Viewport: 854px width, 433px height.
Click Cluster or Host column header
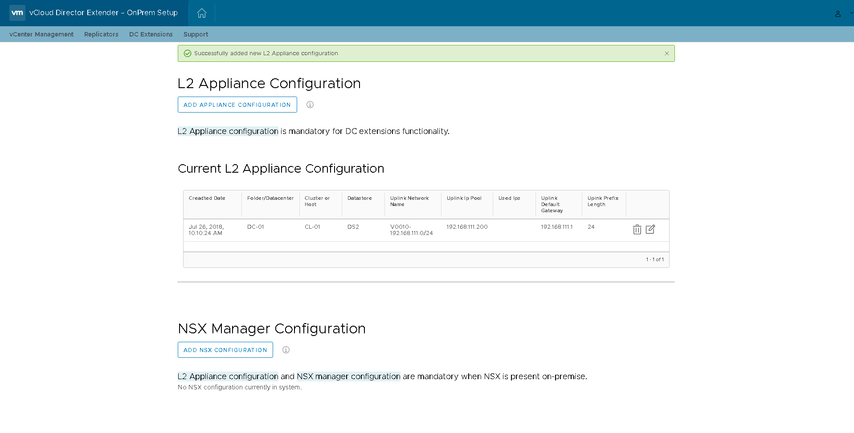(317, 201)
